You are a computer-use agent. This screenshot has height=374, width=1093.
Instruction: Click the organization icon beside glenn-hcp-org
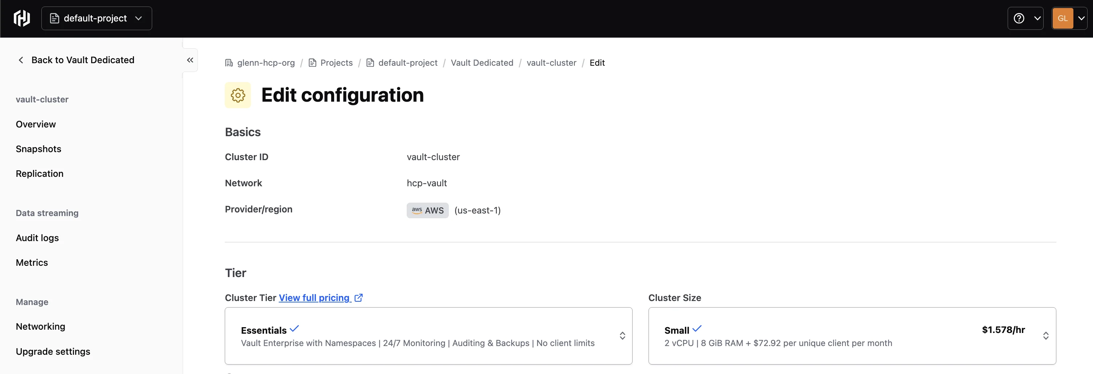click(229, 62)
